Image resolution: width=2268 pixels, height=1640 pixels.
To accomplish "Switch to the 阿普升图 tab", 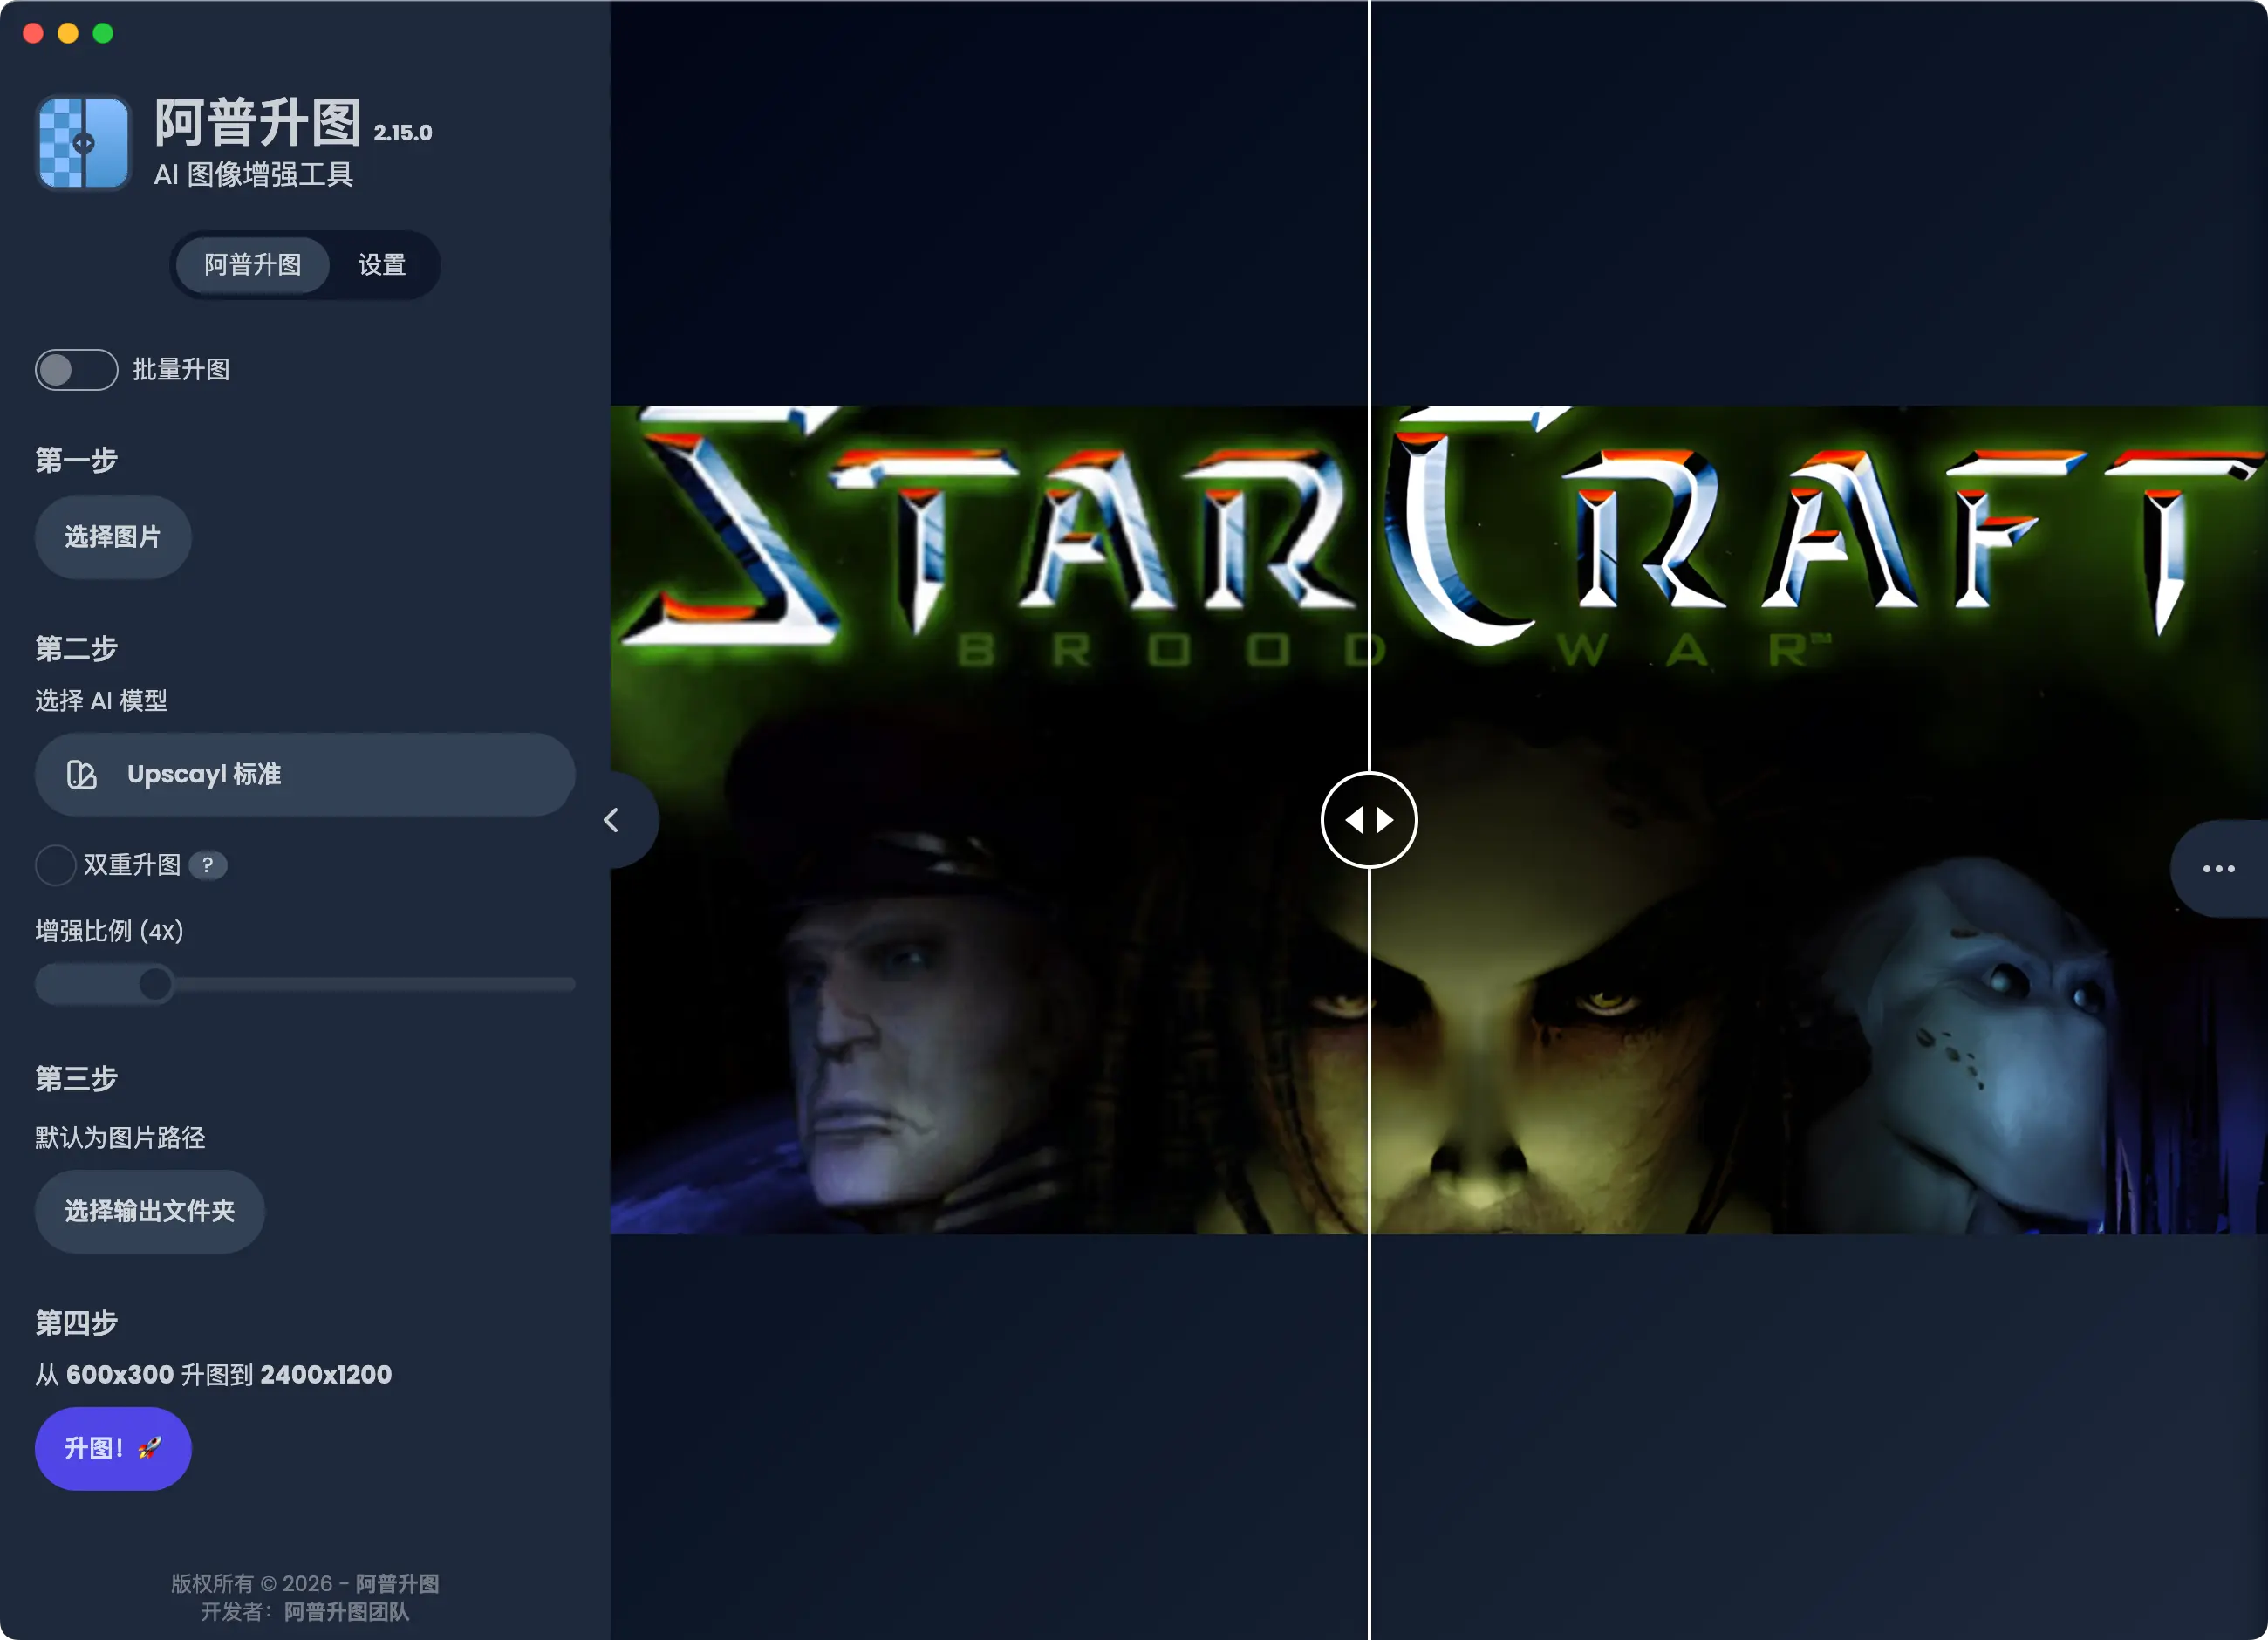I will (253, 265).
